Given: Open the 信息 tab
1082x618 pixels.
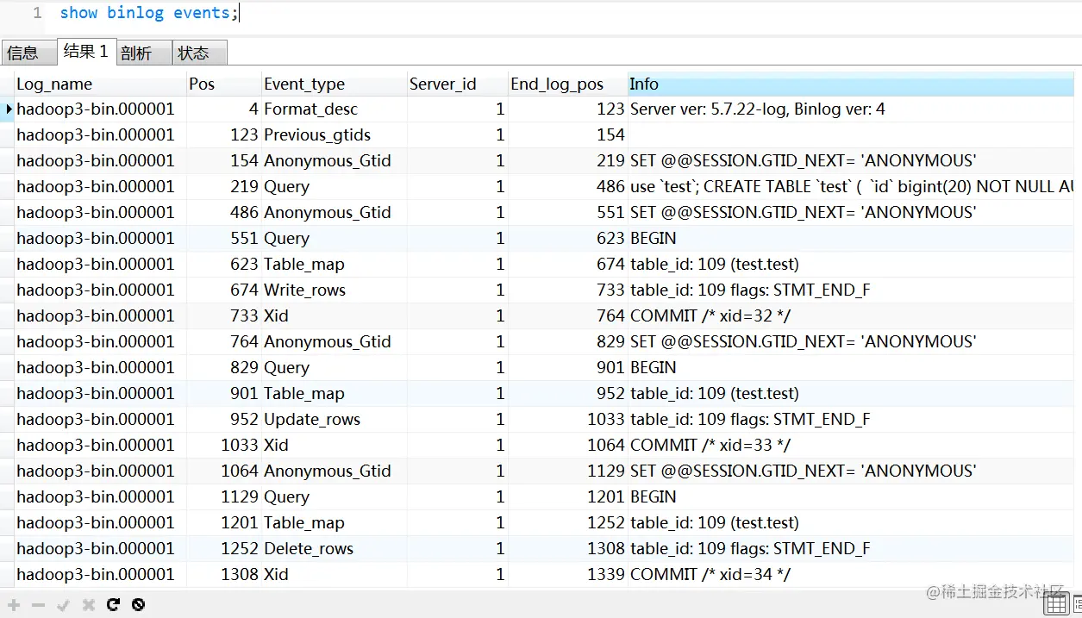Looking at the screenshot, I should point(28,53).
